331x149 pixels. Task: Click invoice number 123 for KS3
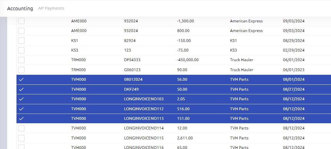pos(127,50)
